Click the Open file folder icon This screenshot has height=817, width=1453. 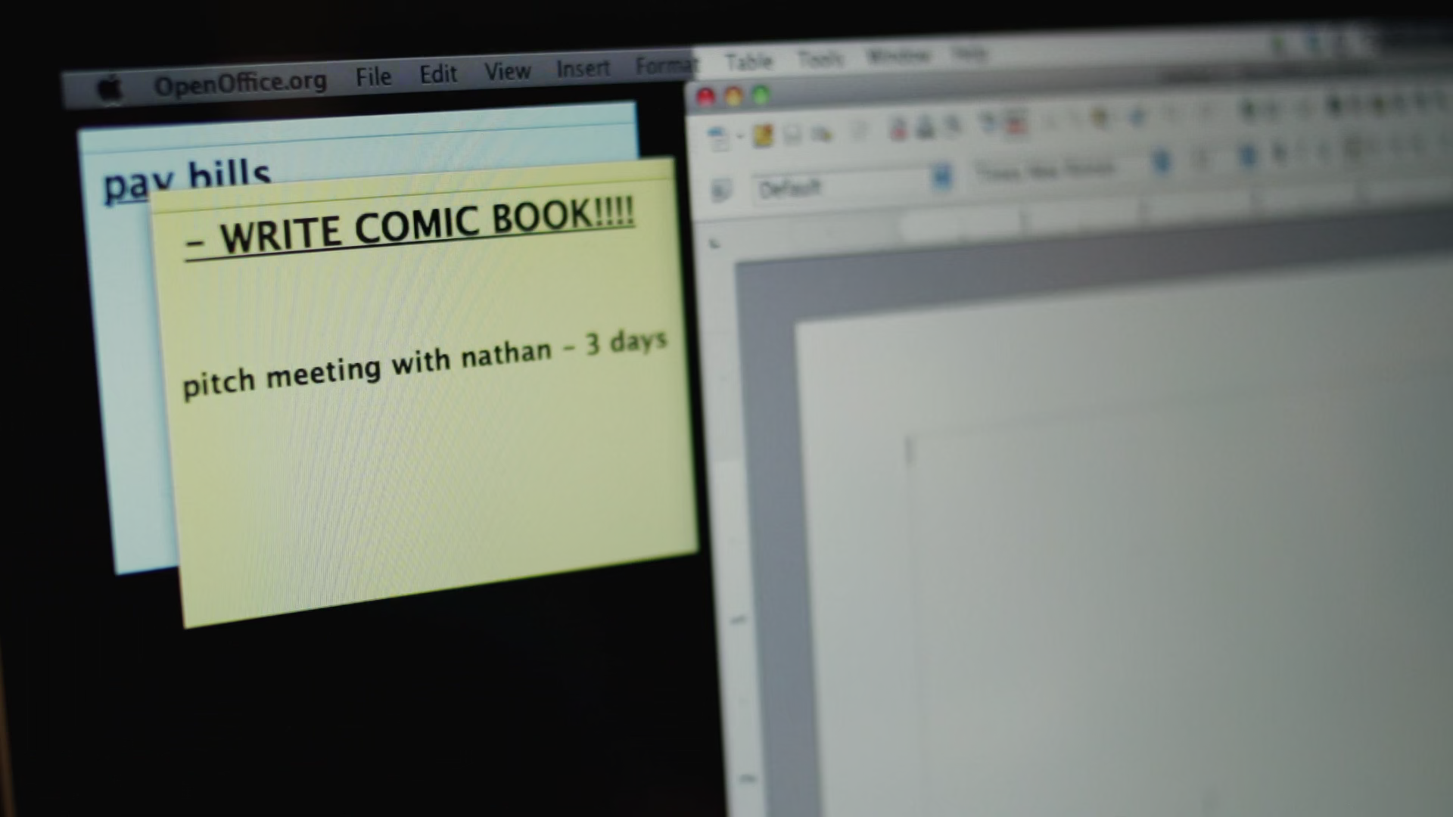point(763,135)
